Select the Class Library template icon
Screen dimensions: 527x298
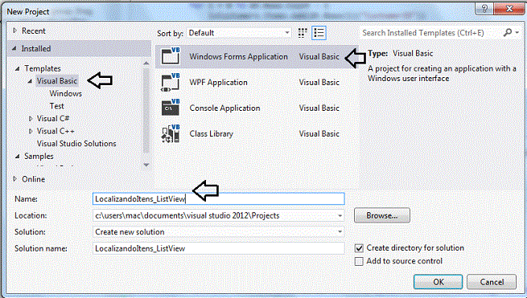[171, 133]
